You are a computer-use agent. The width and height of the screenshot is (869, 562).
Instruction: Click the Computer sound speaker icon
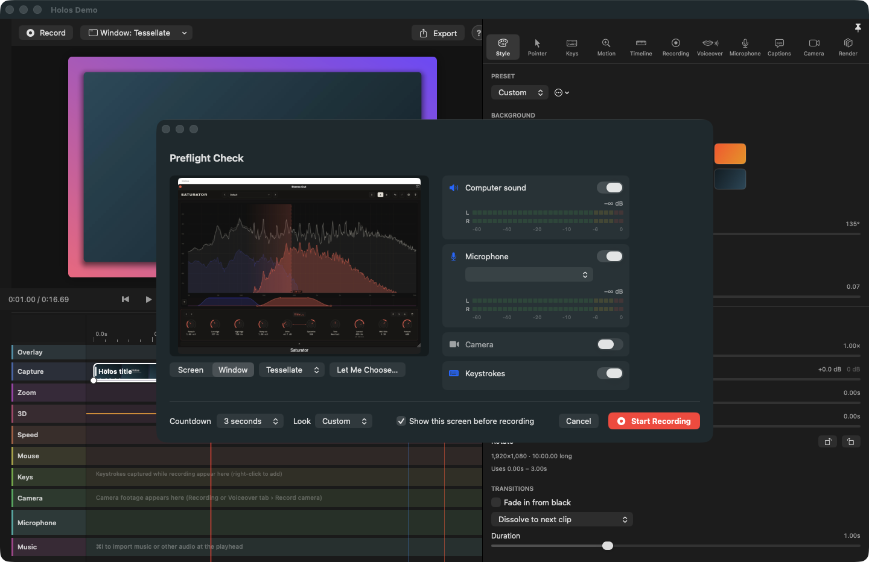click(454, 188)
